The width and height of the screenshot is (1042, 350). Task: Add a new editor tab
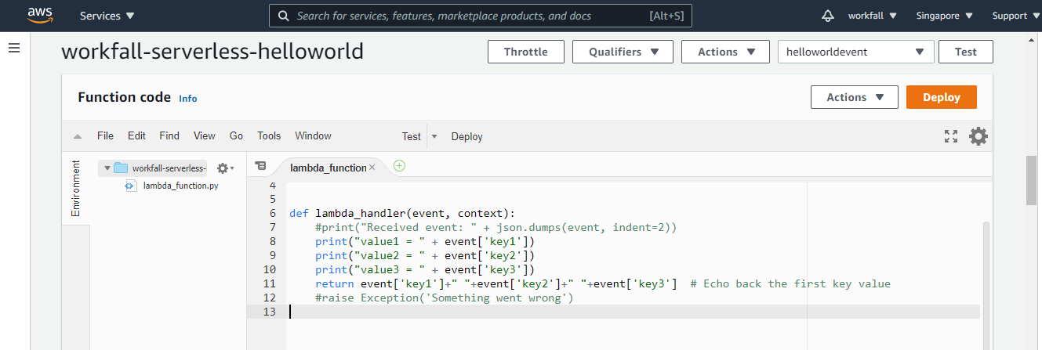[x=399, y=166]
